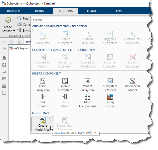Add a Variant Subsystem block
158x150 pixels.
pos(87,81)
